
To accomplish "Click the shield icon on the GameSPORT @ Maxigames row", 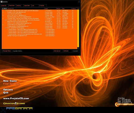I will coord(6,28).
